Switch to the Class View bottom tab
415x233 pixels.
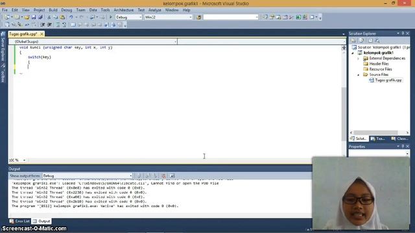point(399,139)
